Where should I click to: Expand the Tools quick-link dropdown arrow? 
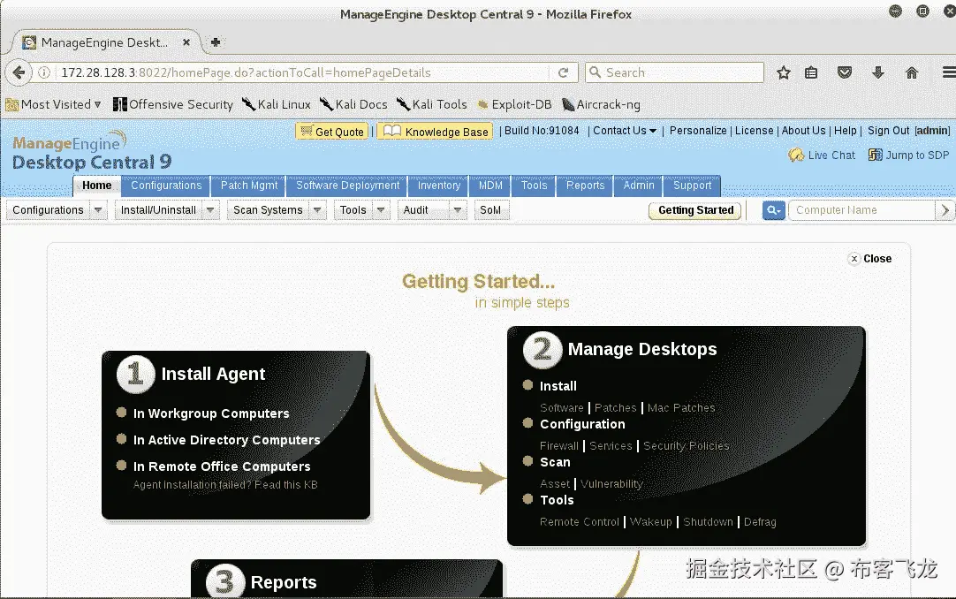coord(381,210)
